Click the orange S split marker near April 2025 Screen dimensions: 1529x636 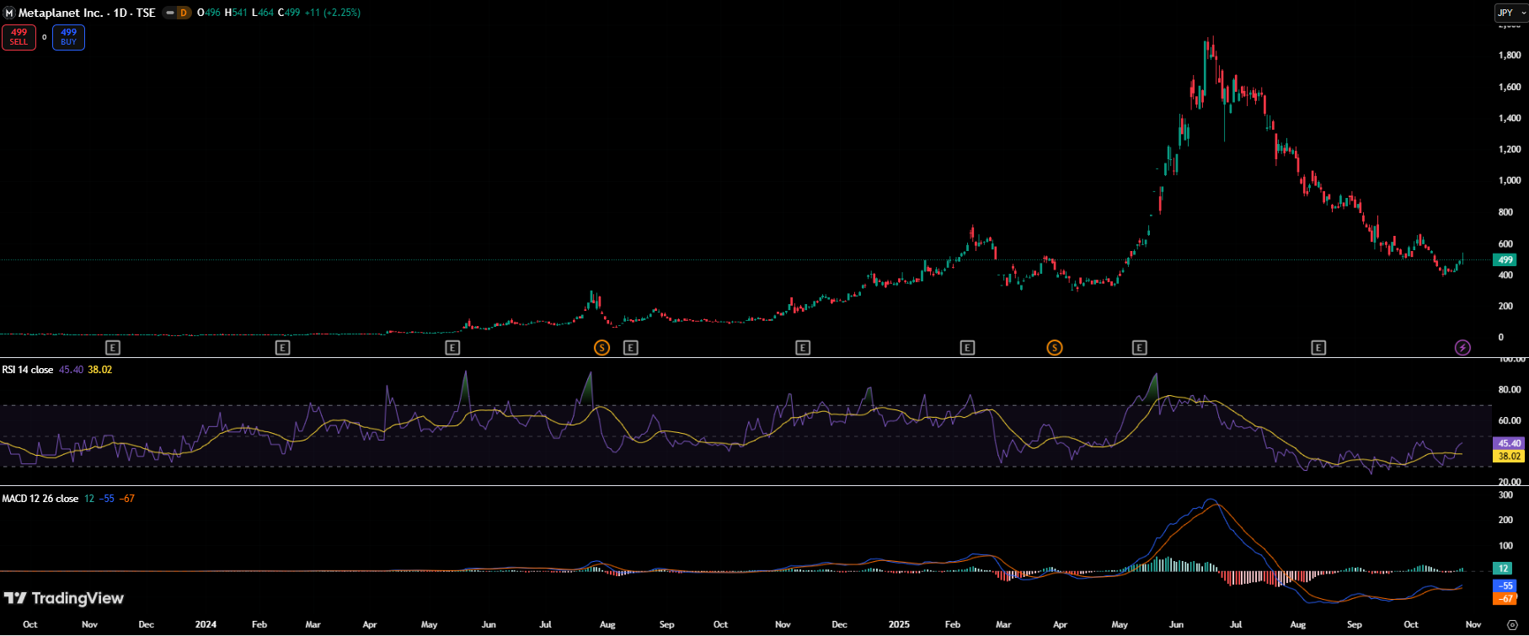(1054, 348)
